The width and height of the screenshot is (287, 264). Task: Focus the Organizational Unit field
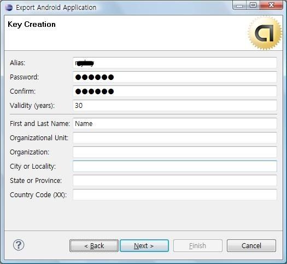click(175, 138)
